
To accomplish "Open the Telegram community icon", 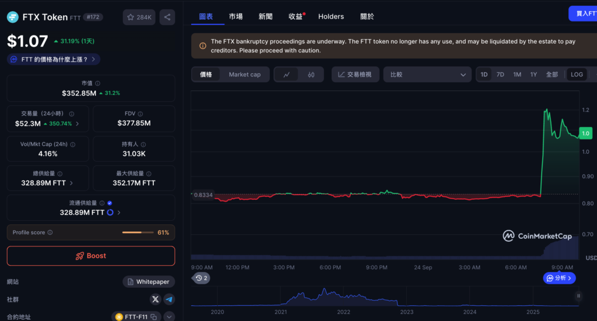I will point(169,299).
